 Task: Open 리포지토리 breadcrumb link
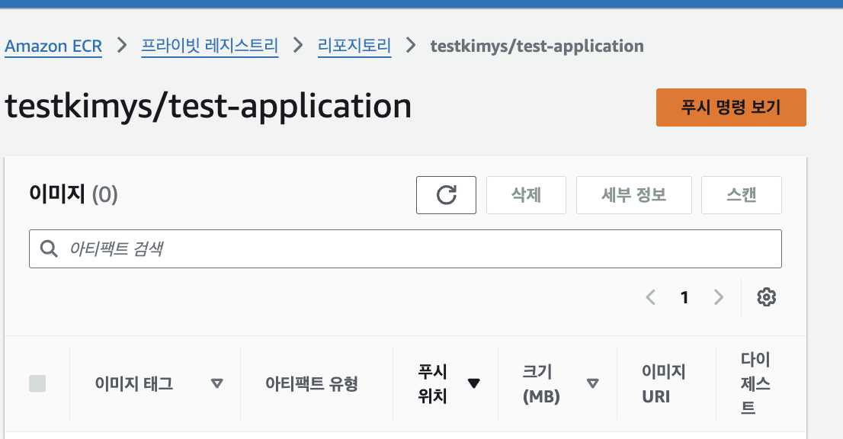pos(354,46)
